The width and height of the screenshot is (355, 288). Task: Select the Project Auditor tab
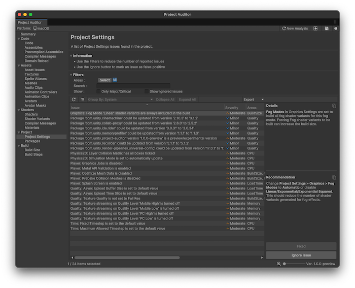[x=31, y=22]
